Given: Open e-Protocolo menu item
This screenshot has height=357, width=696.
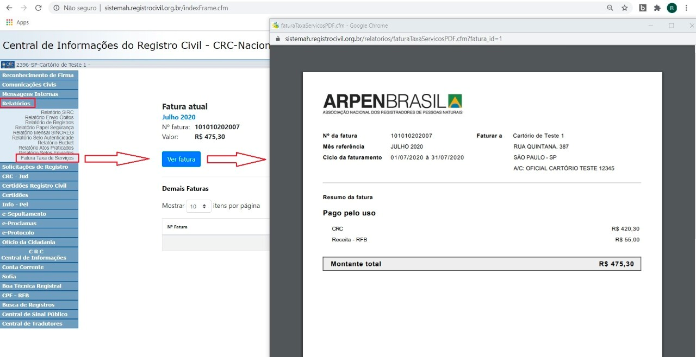Looking at the screenshot, I should click(x=39, y=233).
